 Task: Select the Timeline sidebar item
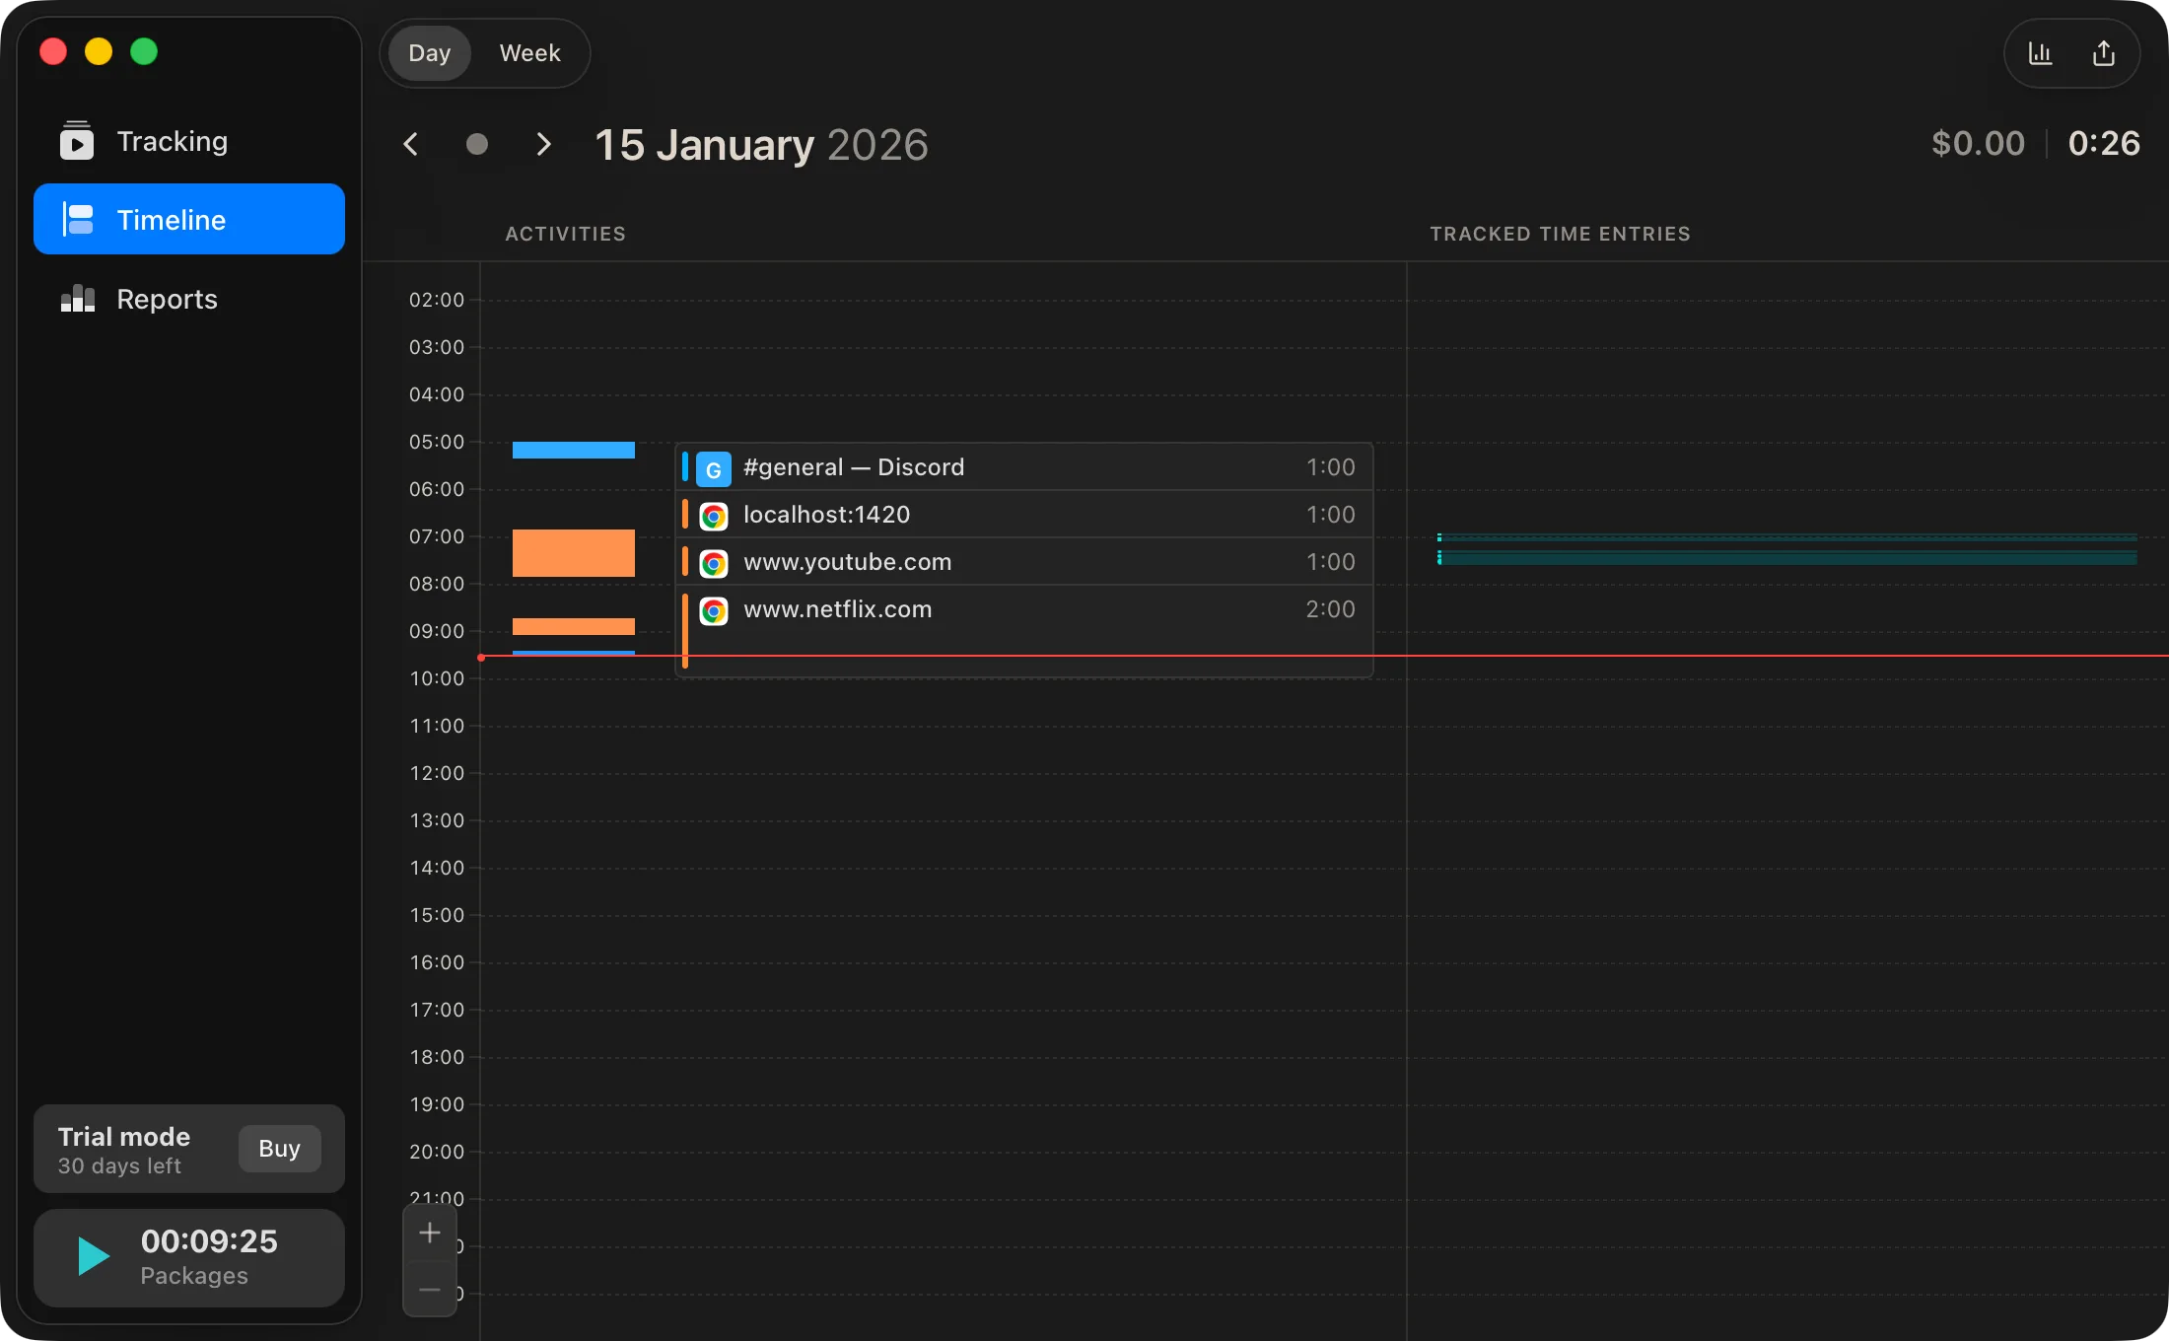click(188, 219)
